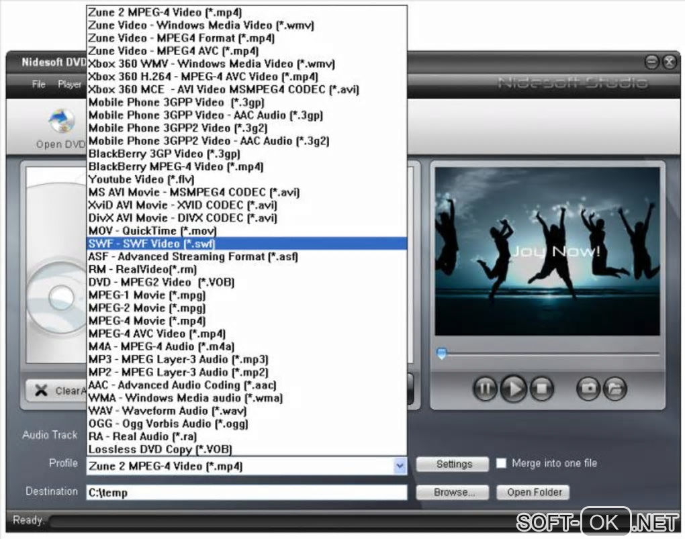The width and height of the screenshot is (685, 539).
Task: Minimize the Nidesoft window
Action: point(651,62)
